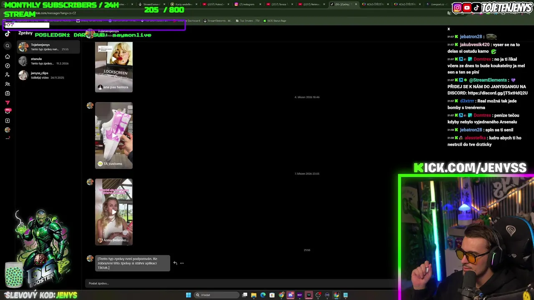Open the Friends icon in sidebar
Screen dimensions: 534x300
click(8, 84)
